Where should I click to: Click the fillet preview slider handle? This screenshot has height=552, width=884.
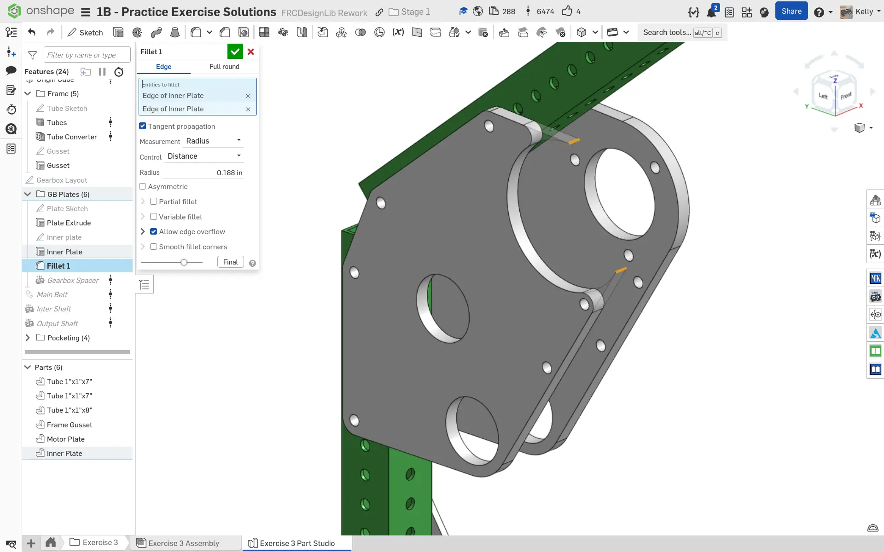click(184, 262)
